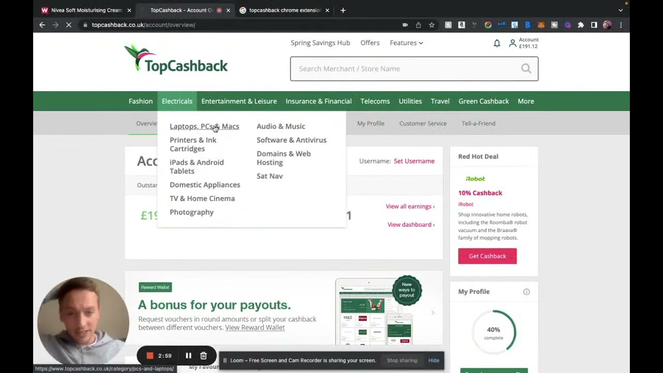This screenshot has width=663, height=373.
Task: Open the Travel menu
Action: tap(440, 101)
